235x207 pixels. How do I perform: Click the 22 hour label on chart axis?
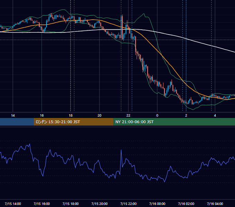(128, 116)
